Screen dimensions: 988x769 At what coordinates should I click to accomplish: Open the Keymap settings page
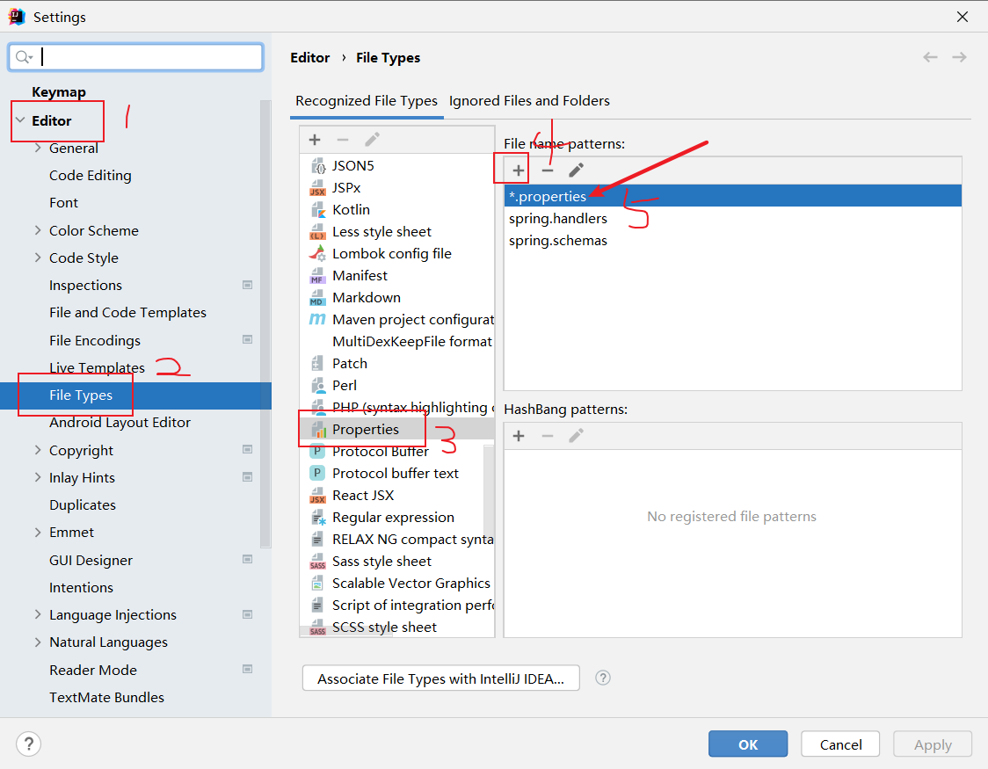point(59,92)
